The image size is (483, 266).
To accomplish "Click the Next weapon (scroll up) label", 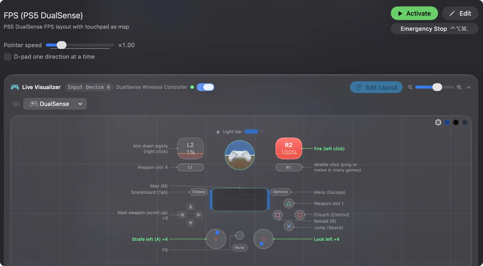I will pos(142,212).
